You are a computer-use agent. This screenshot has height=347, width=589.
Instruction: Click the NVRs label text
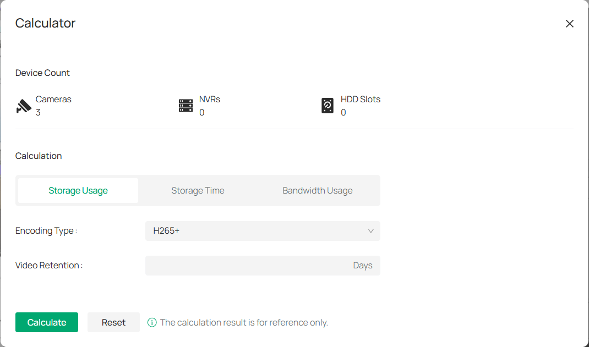click(x=210, y=100)
